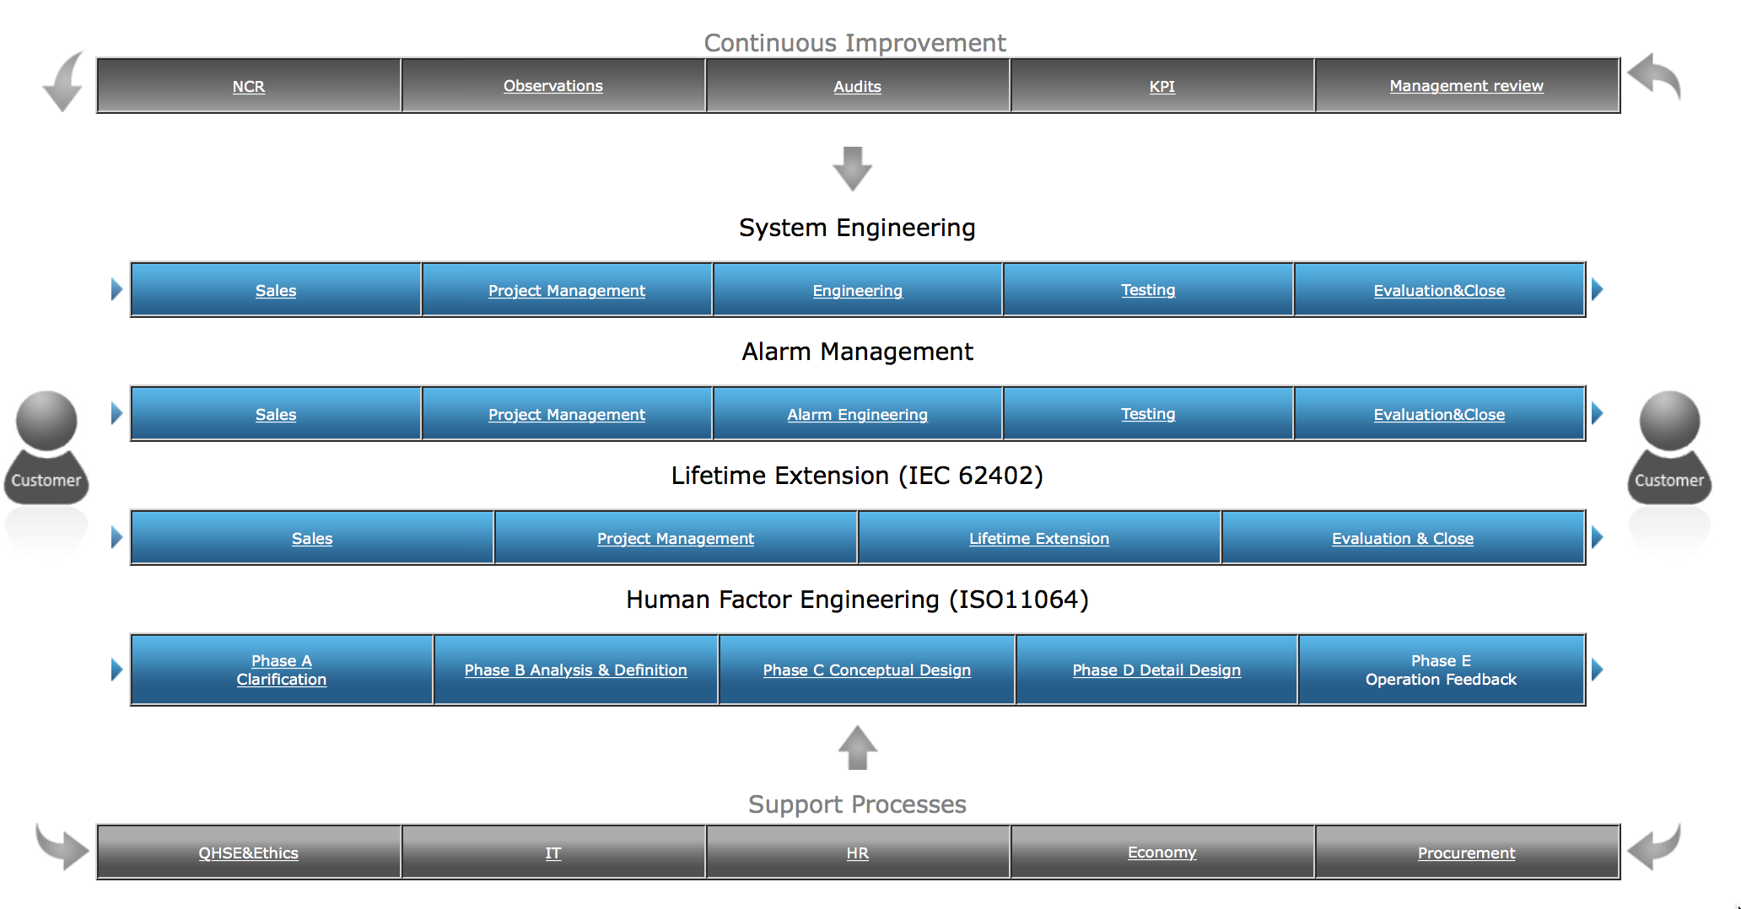Click Phase E Operation Feedback box
This screenshot has height=909, width=1741.
click(1441, 670)
